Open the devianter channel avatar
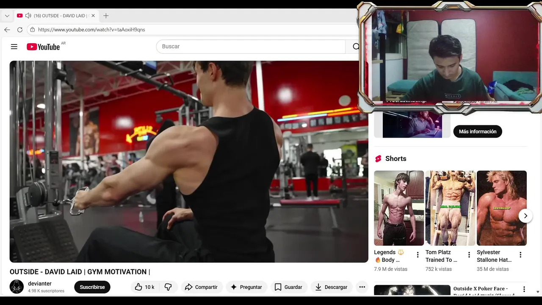The image size is (542, 305). click(17, 287)
